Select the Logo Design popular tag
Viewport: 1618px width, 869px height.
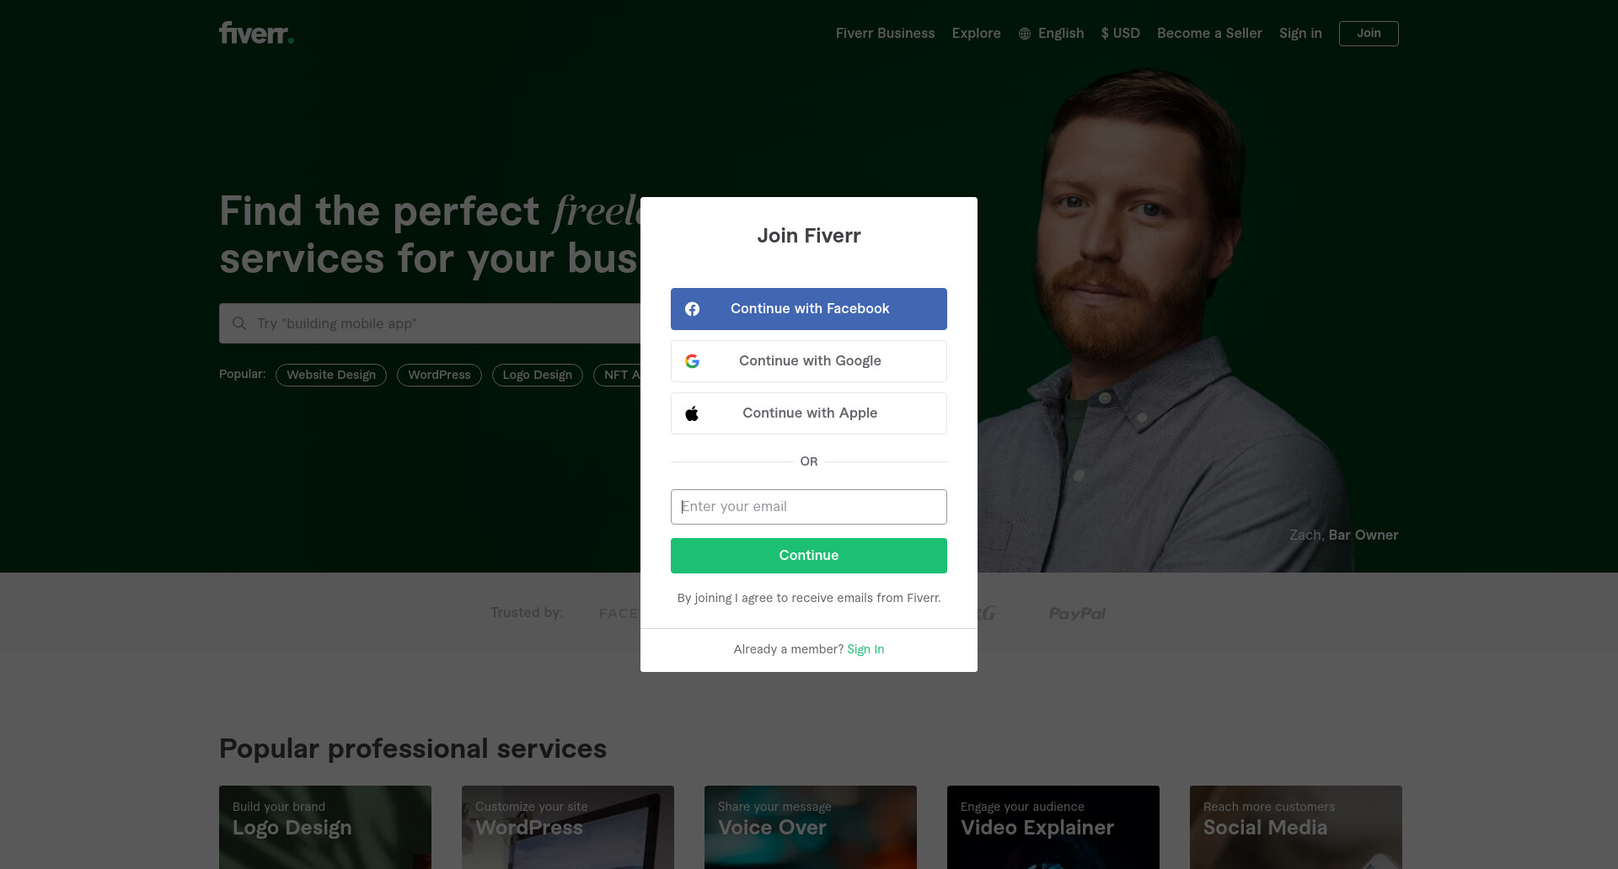tap(538, 375)
